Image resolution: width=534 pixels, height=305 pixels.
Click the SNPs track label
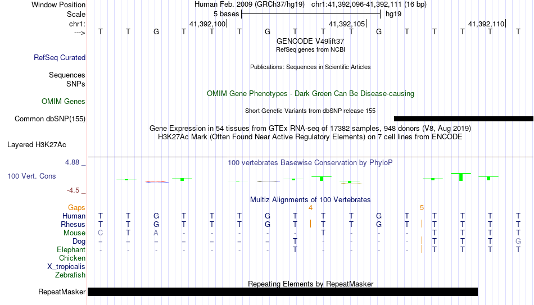tap(76, 84)
